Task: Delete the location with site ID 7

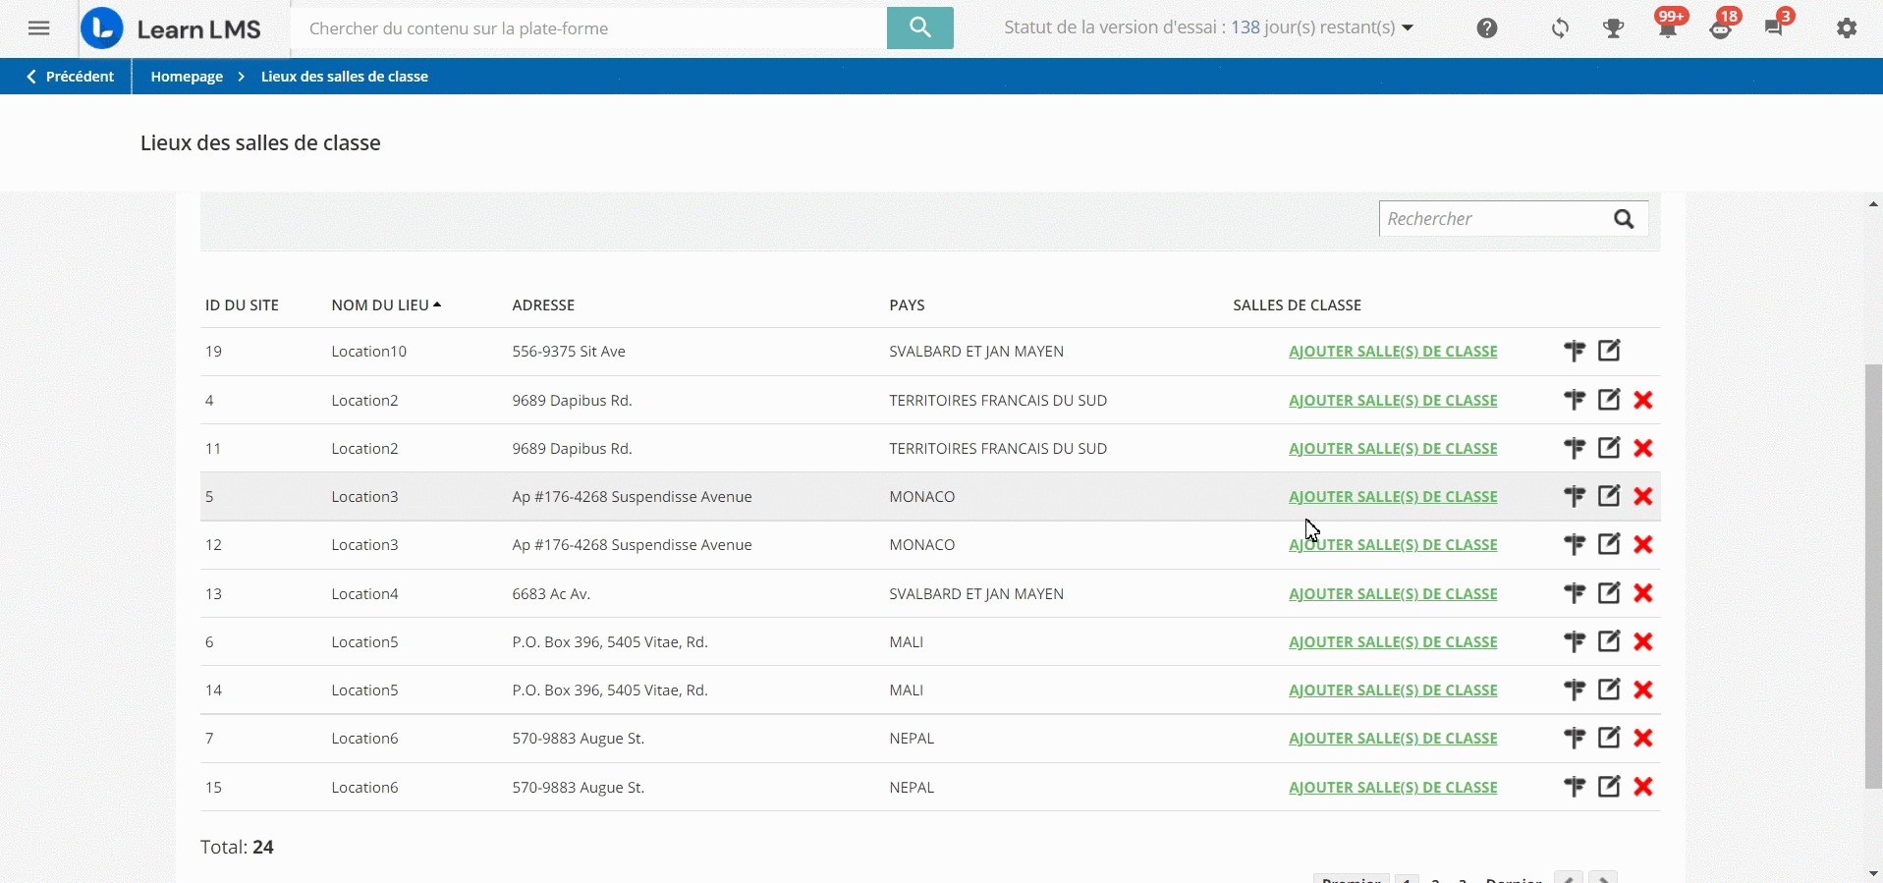Action: click(1643, 738)
